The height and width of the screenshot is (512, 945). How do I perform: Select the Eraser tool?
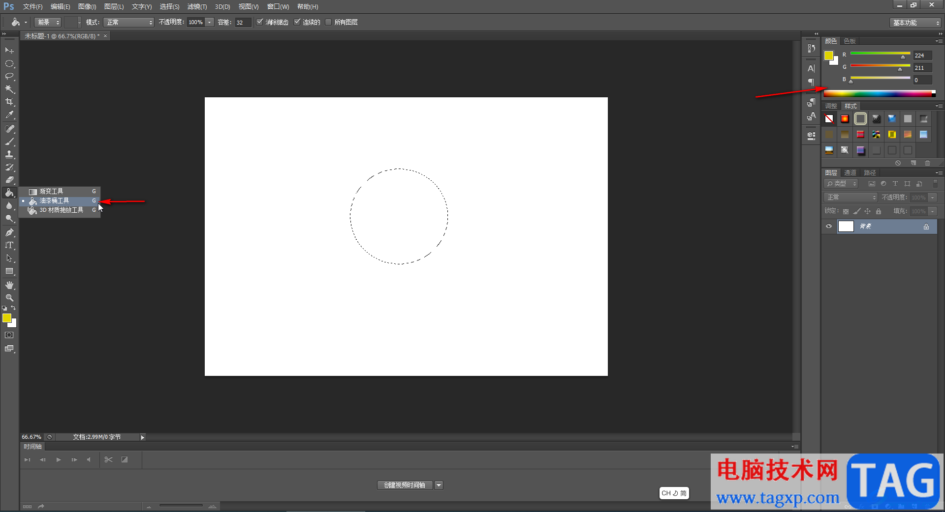click(9, 180)
